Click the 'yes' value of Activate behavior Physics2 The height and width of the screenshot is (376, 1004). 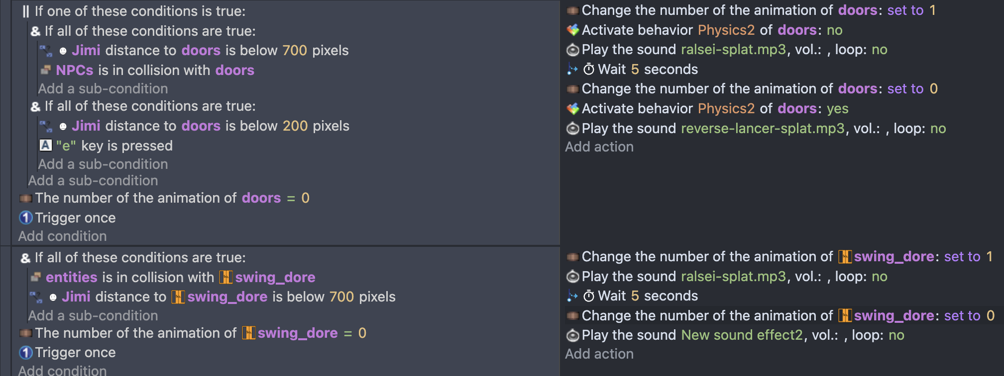(x=837, y=109)
